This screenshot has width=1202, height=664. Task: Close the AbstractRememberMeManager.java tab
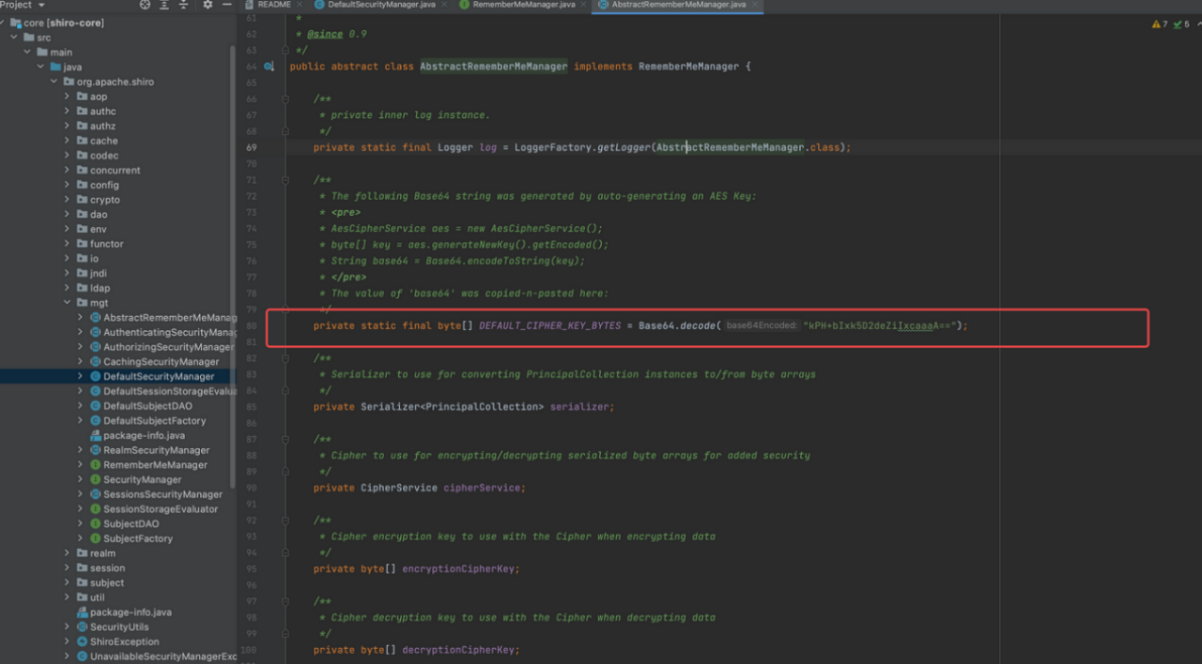[x=754, y=5]
